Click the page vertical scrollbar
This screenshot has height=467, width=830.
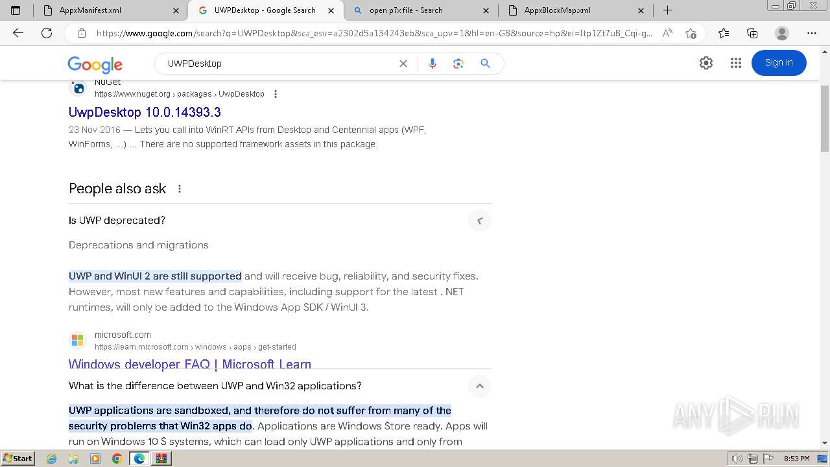click(825, 119)
